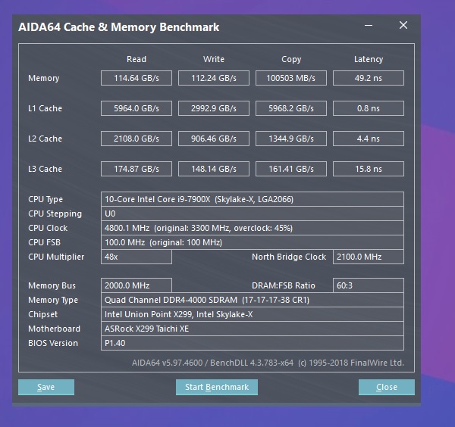The height and width of the screenshot is (427, 455).
Task: Click L3 Cache Latency value 15.8 ns
Action: [x=369, y=169]
